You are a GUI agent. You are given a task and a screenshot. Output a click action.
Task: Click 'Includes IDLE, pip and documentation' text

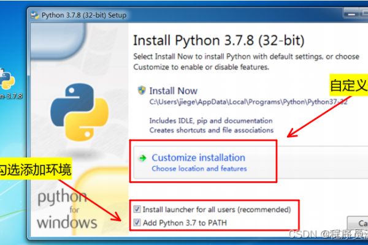click(x=211, y=121)
